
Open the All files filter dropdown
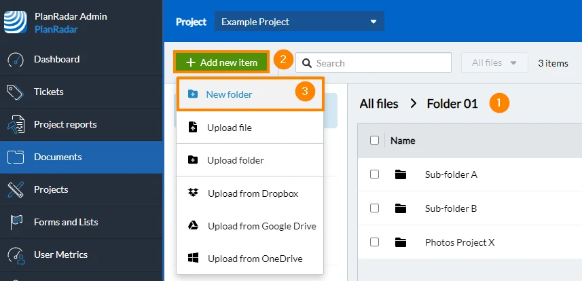494,62
